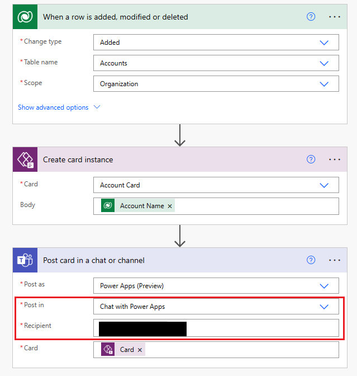Click the chevron beside Show advanced options
This screenshot has height=376, width=357.
point(97,107)
